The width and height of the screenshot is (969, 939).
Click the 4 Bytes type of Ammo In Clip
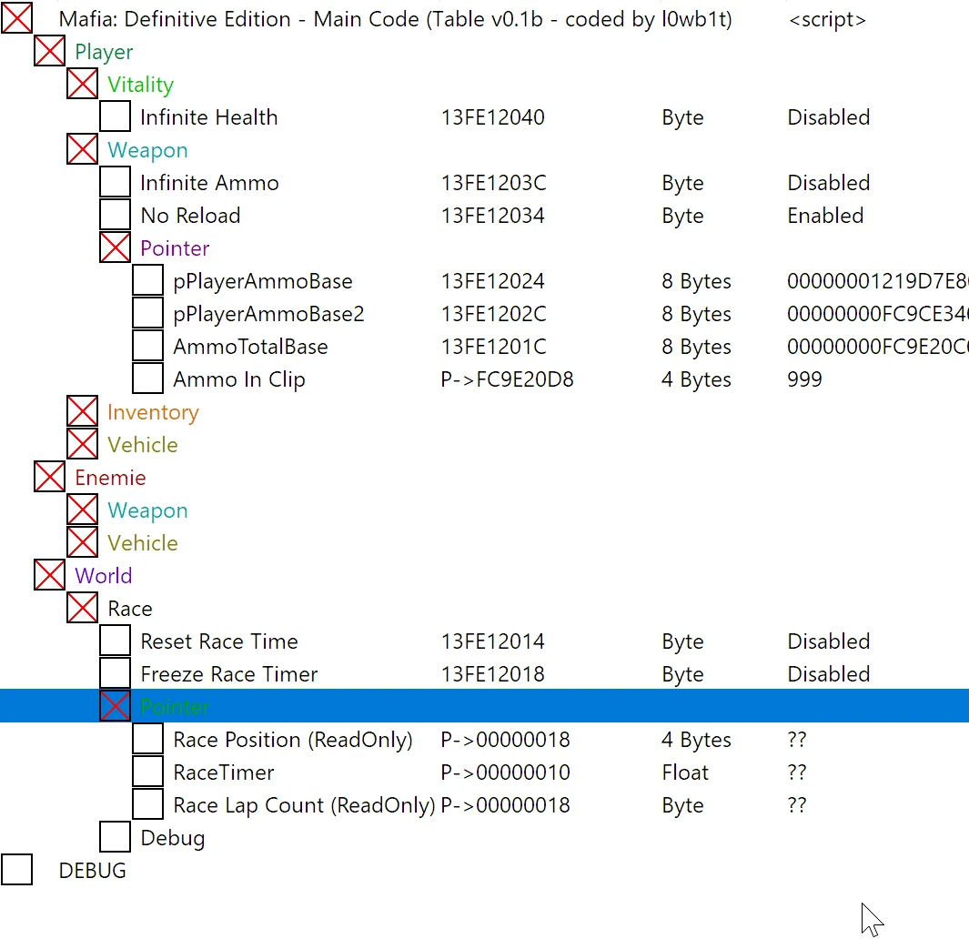(x=696, y=379)
